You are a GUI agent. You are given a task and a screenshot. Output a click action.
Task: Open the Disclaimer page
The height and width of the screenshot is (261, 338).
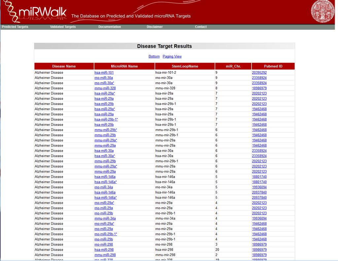click(x=154, y=27)
